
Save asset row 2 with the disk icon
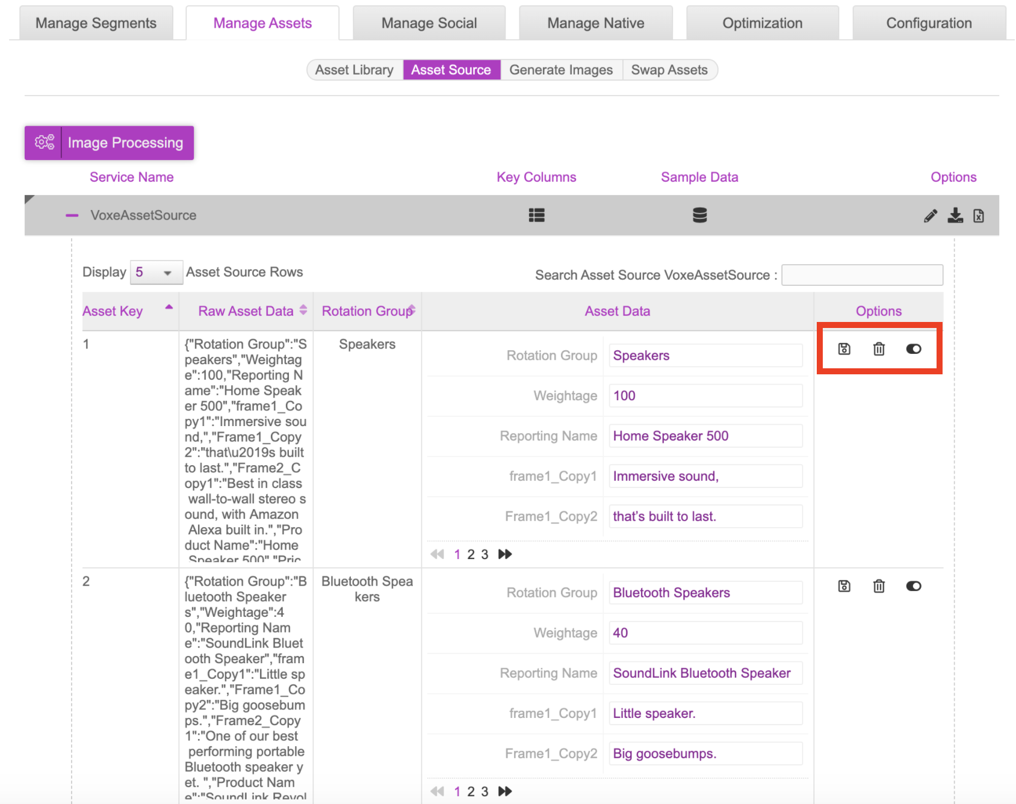click(844, 586)
